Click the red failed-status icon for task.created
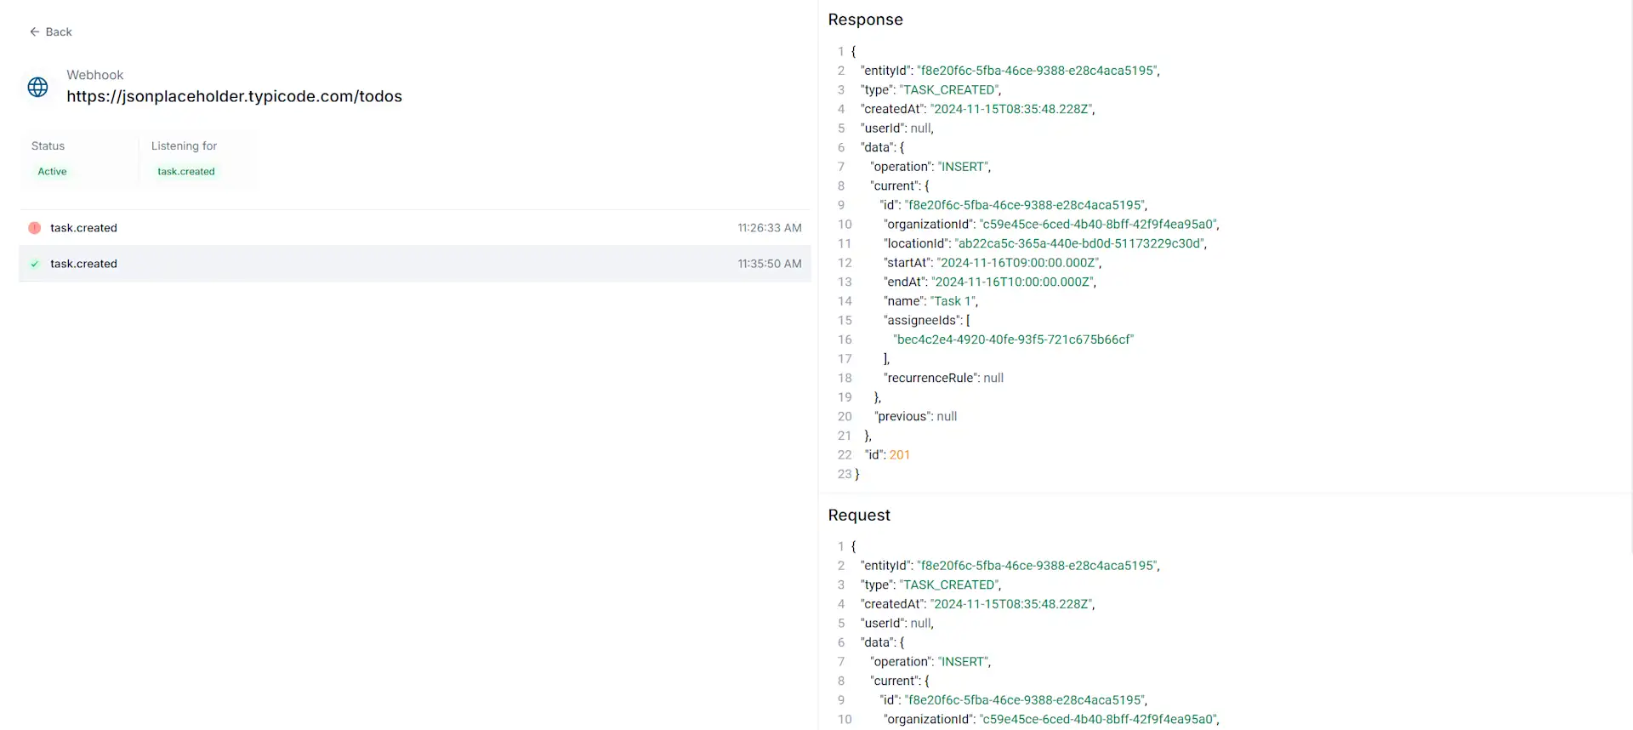 (x=35, y=228)
